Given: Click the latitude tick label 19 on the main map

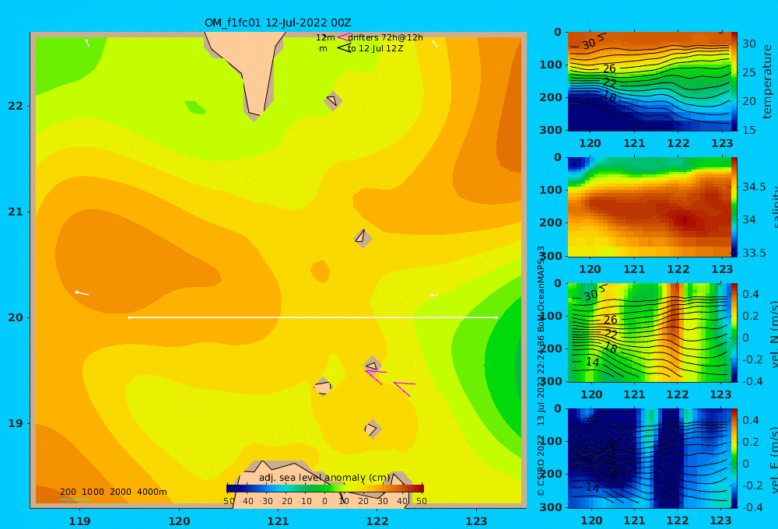Looking at the screenshot, I should [x=15, y=423].
